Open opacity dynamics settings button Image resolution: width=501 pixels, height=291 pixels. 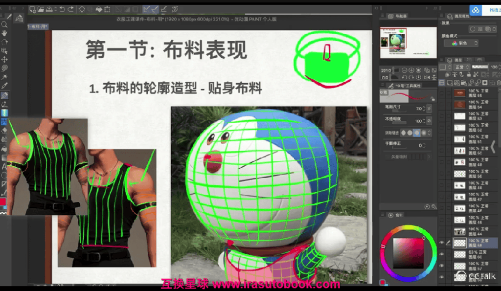430,121
